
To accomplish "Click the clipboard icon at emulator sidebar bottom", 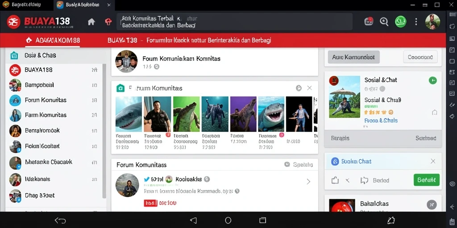I will pos(452,222).
